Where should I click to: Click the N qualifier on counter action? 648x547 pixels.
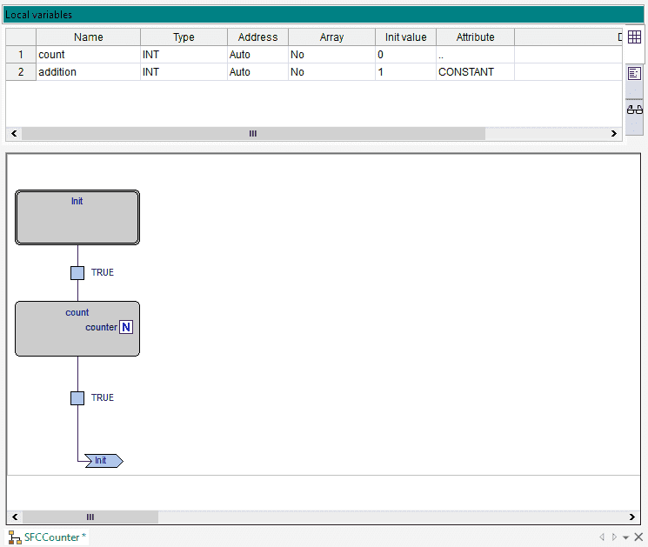126,327
